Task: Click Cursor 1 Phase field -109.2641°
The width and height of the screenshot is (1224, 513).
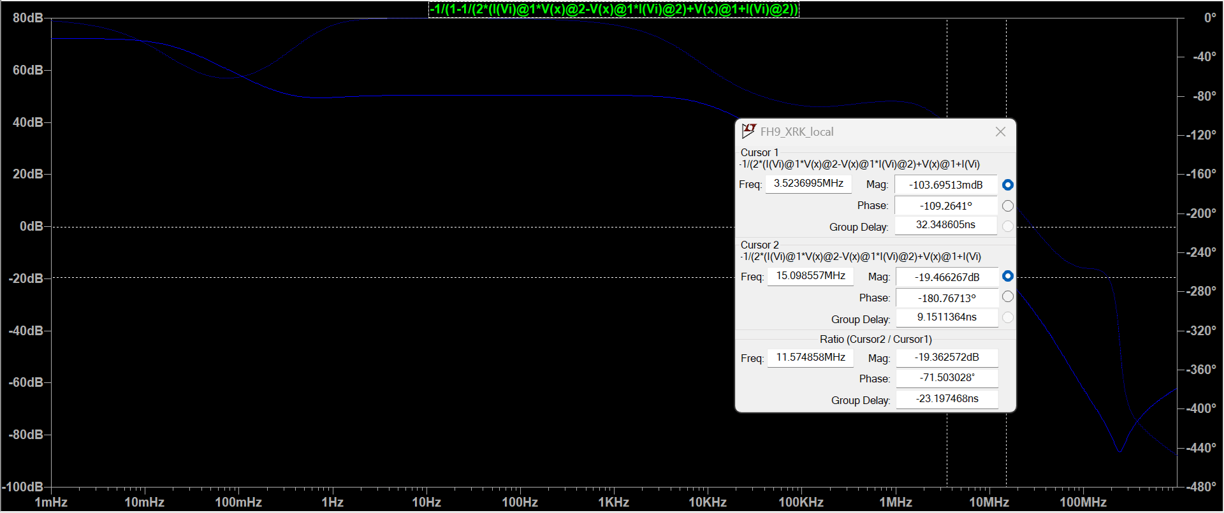Action: (x=945, y=206)
